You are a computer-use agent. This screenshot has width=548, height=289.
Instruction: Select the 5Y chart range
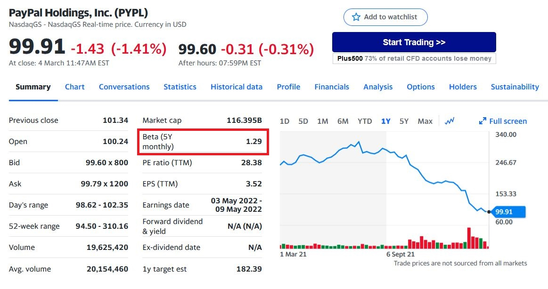pos(404,121)
